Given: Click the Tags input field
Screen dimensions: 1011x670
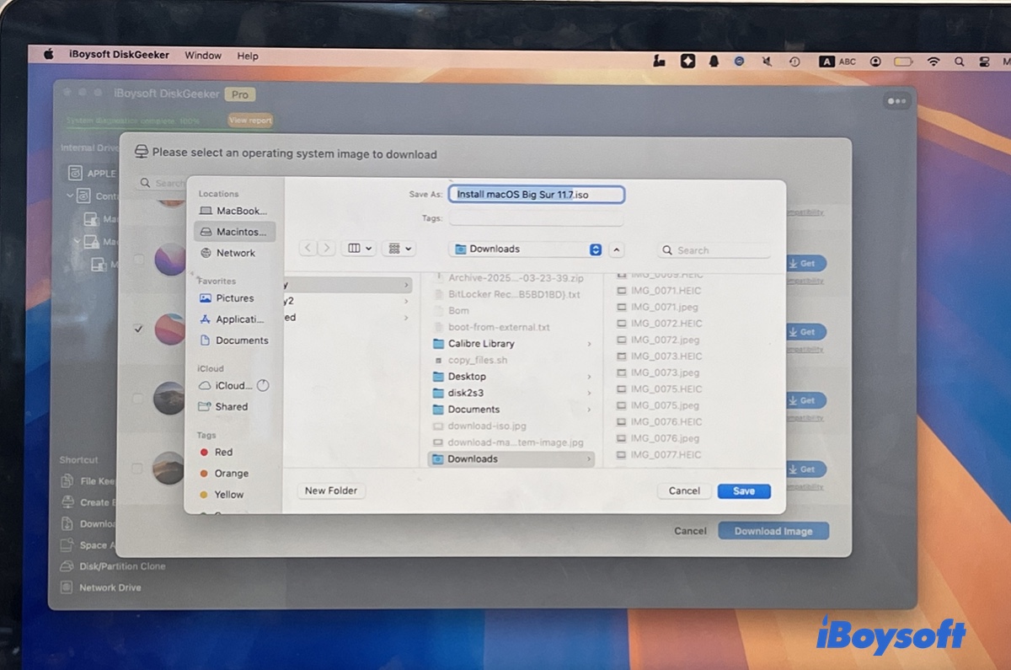Looking at the screenshot, I should (x=536, y=218).
